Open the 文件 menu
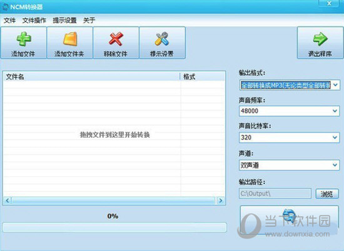Viewport: 344px width, 251px height. click(9, 21)
